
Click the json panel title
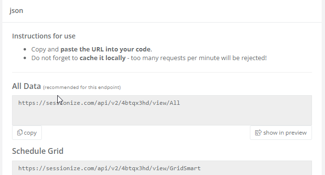[x=16, y=11]
